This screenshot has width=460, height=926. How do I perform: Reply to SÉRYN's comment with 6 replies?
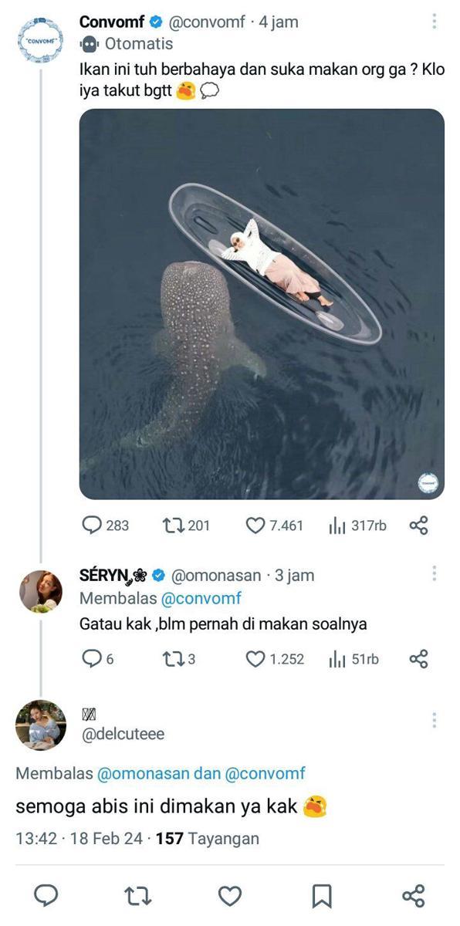pyautogui.click(x=98, y=659)
